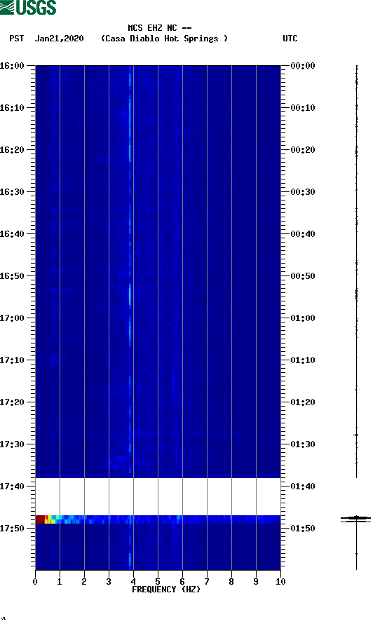Click the red low-frequency burst in spectrogram
This screenshot has width=387, height=626.
(41, 519)
